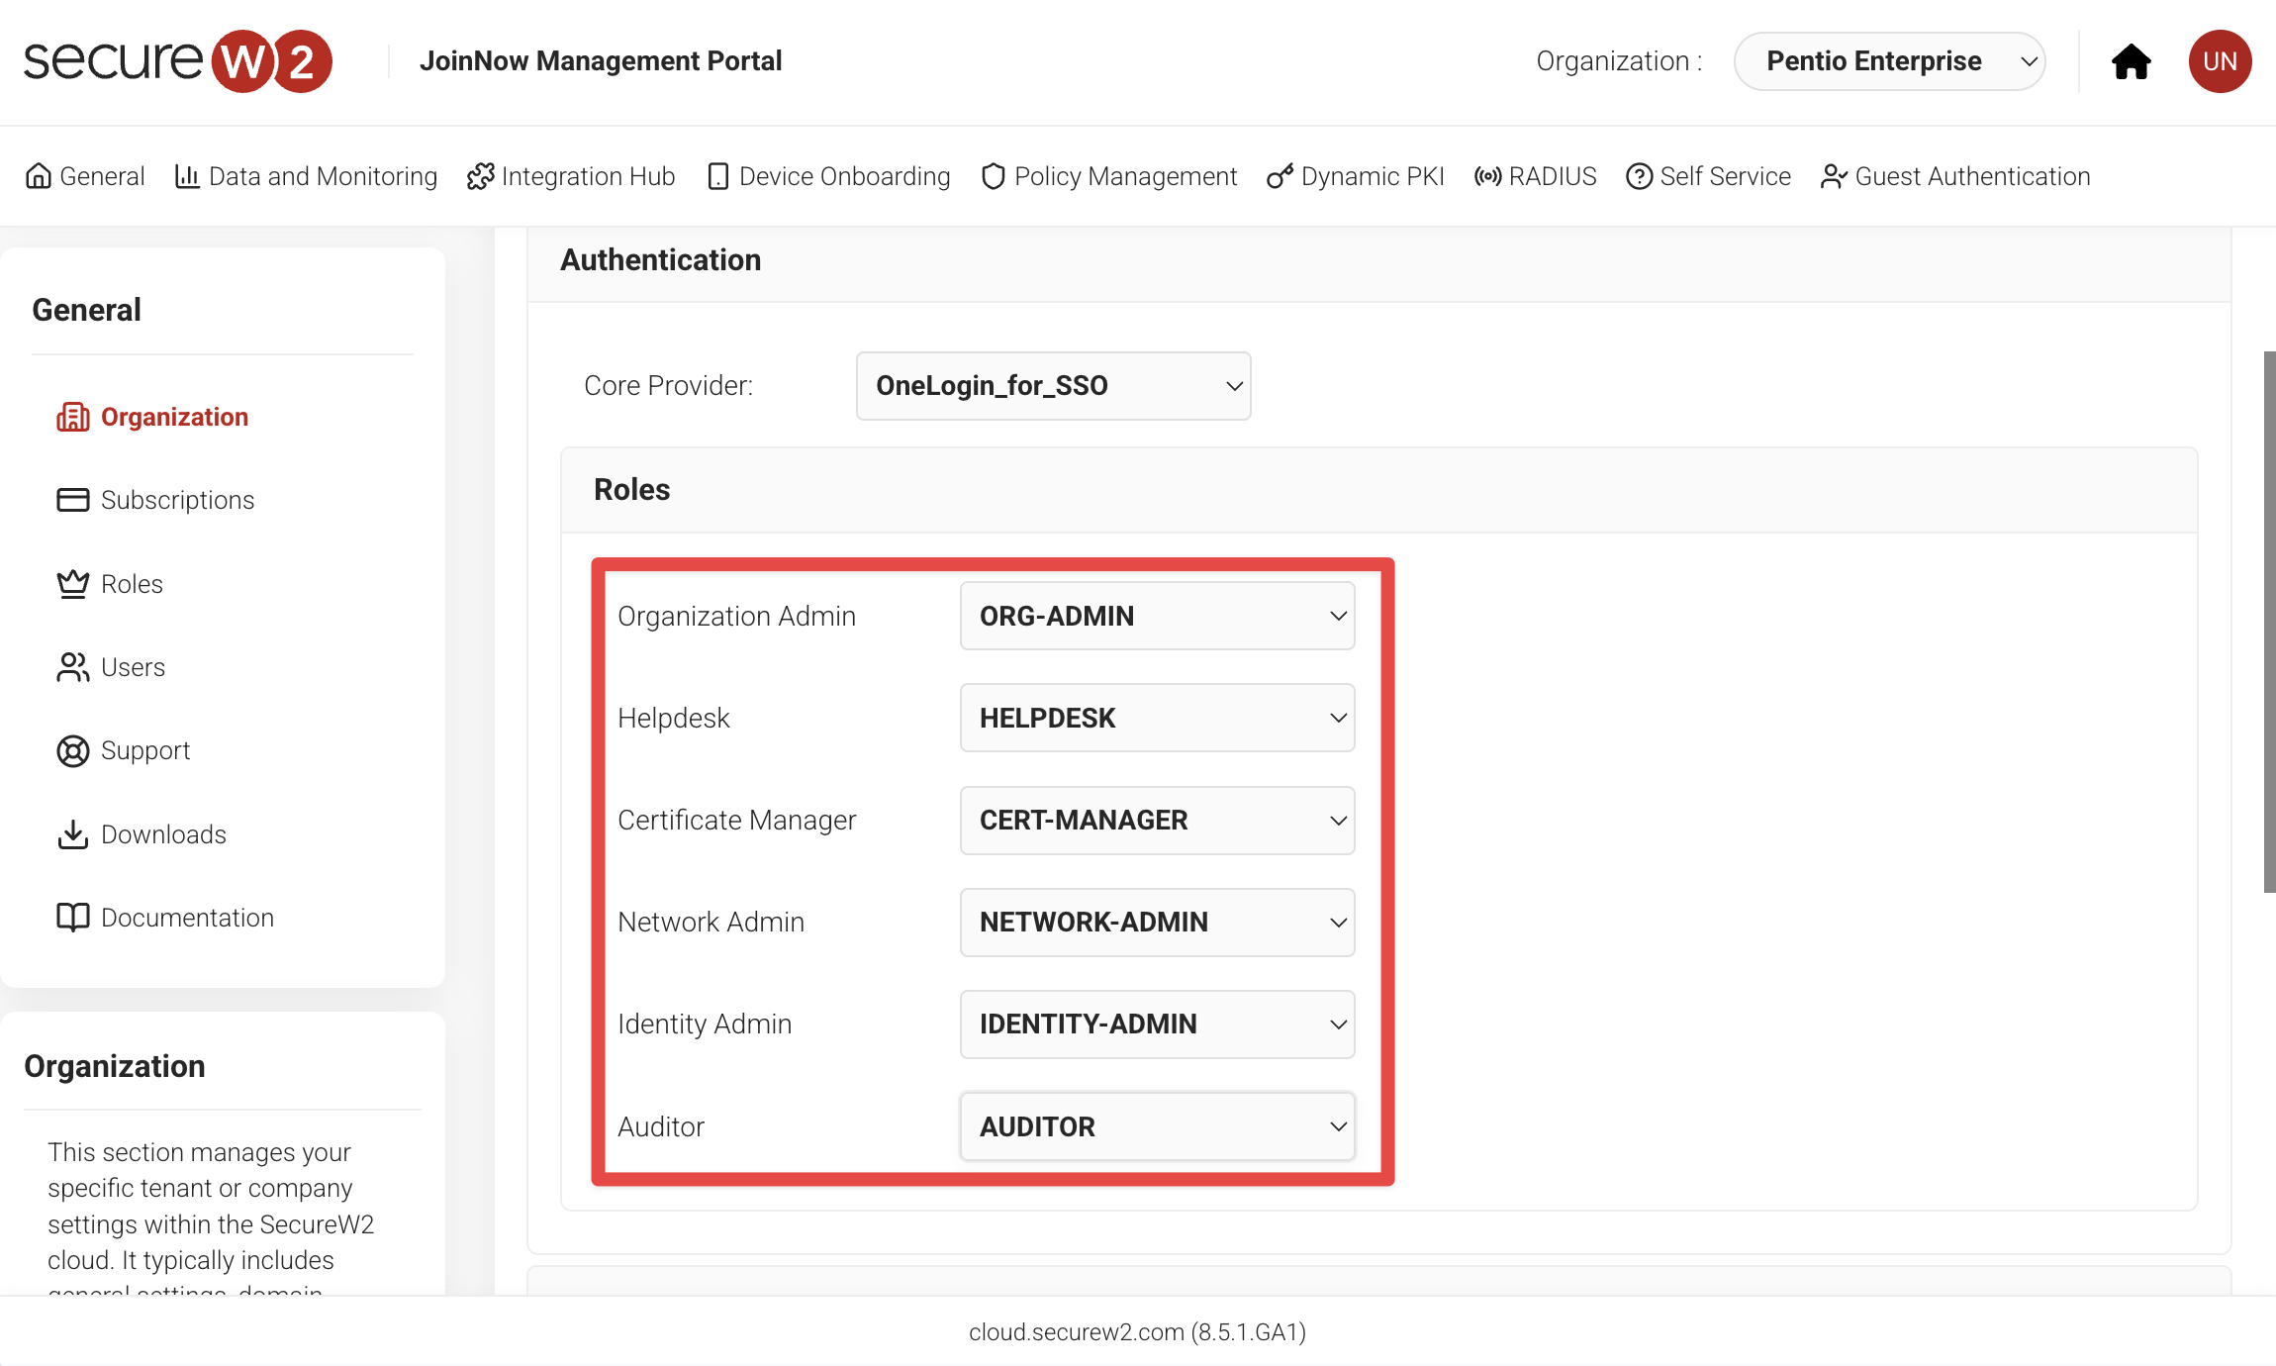Open the Certificate Manager CERT-MANAGER dropdown

pyautogui.click(x=1157, y=821)
